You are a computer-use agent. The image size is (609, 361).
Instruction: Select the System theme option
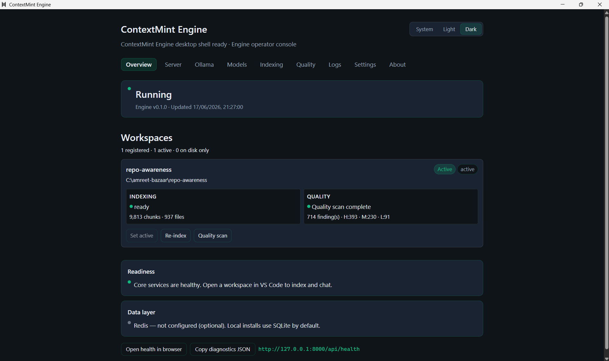[x=424, y=29]
